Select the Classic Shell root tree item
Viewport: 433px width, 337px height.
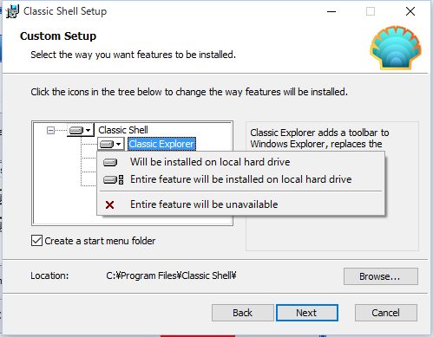123,130
